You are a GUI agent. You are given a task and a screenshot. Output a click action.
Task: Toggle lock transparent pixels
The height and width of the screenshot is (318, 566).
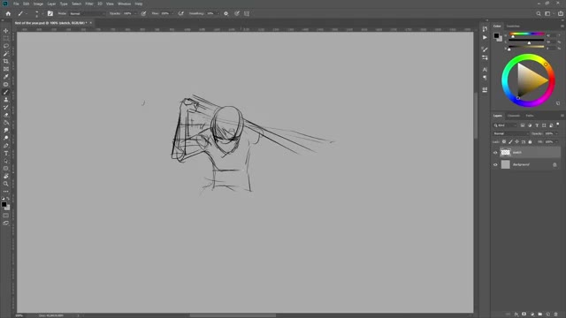tap(504, 141)
